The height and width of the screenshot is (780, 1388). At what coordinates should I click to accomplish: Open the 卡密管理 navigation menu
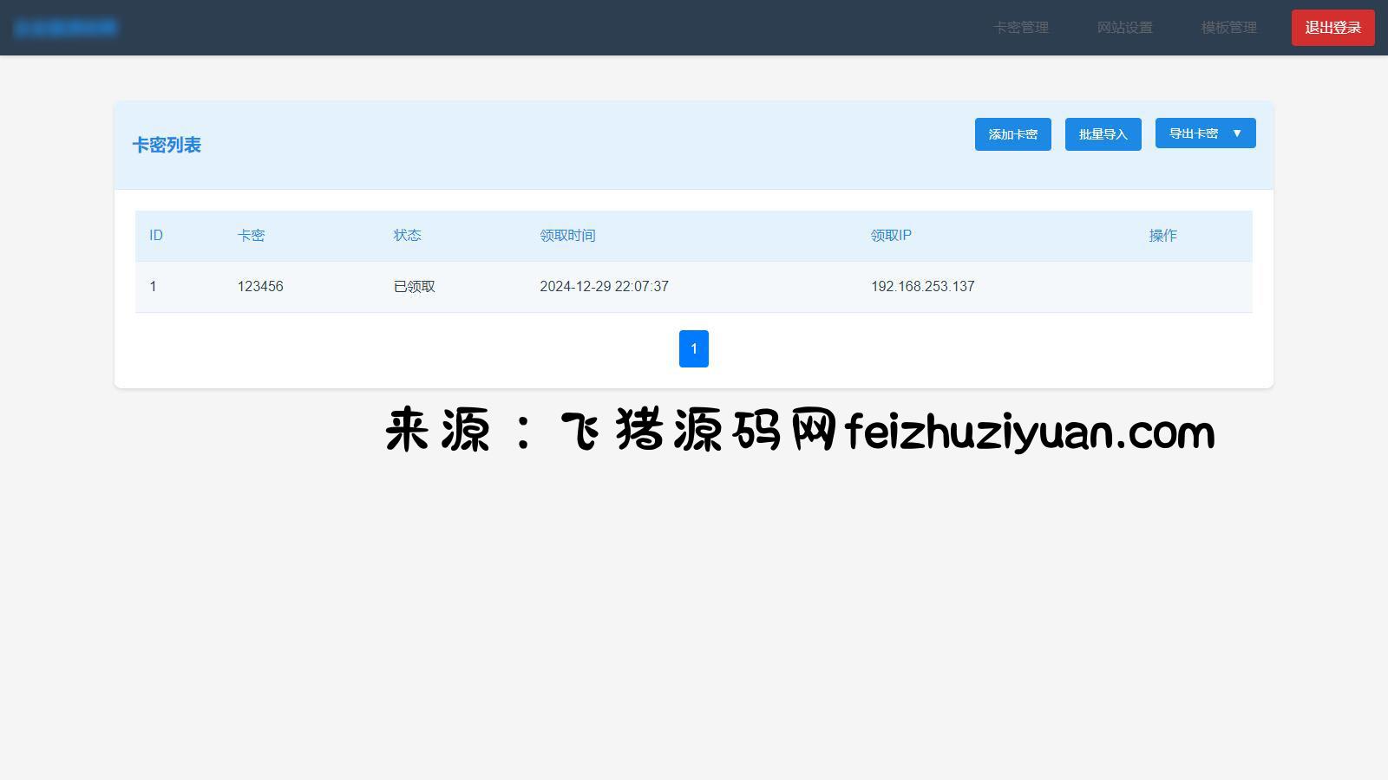click(1020, 28)
